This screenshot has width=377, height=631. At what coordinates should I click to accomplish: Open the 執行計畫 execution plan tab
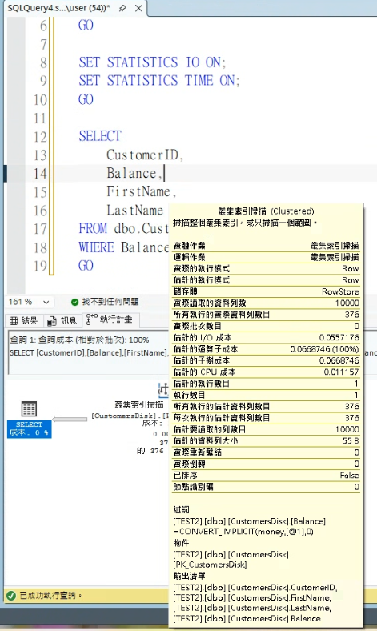pos(110,320)
